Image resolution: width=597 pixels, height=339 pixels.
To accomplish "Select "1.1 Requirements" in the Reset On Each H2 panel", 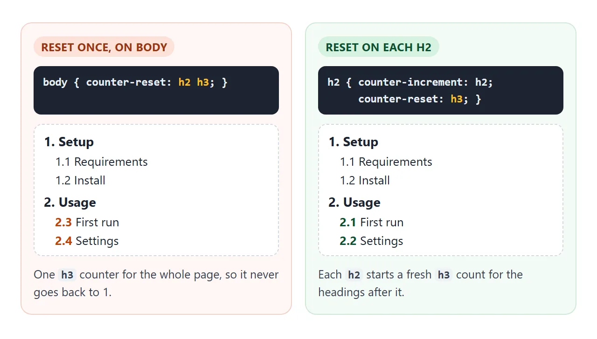I will coord(386,162).
